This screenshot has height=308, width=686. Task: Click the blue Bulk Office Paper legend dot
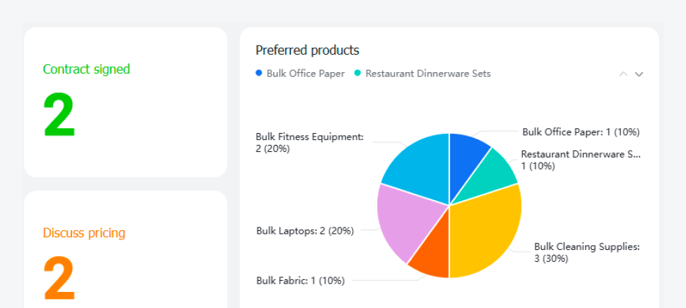(258, 73)
